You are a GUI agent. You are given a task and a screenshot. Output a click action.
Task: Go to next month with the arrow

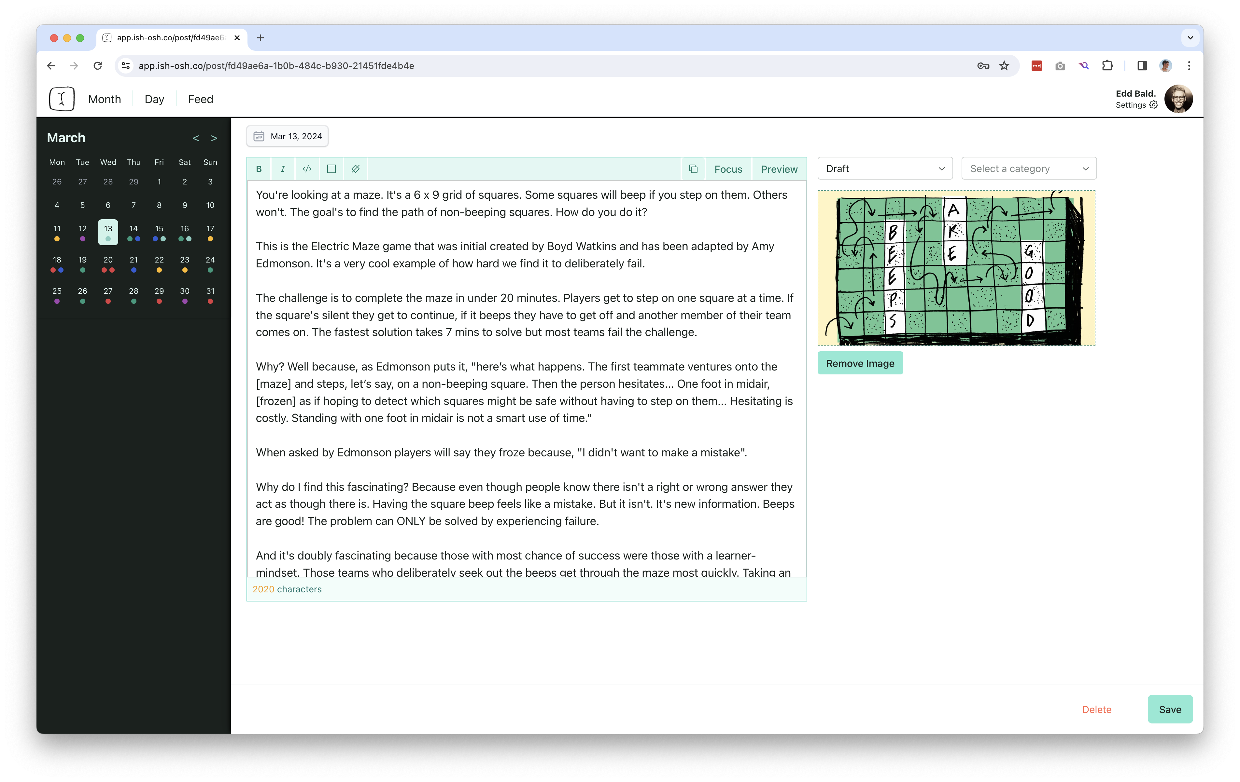214,138
